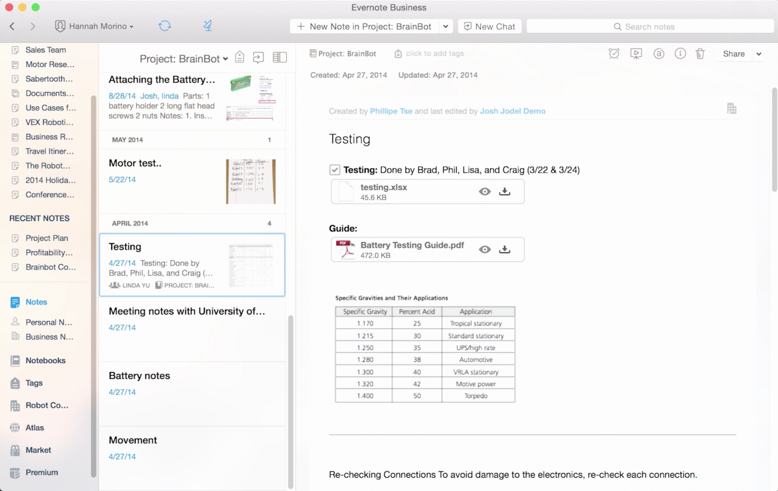Open the Attaching the Battery... note
778x491 pixels.
[x=192, y=101]
